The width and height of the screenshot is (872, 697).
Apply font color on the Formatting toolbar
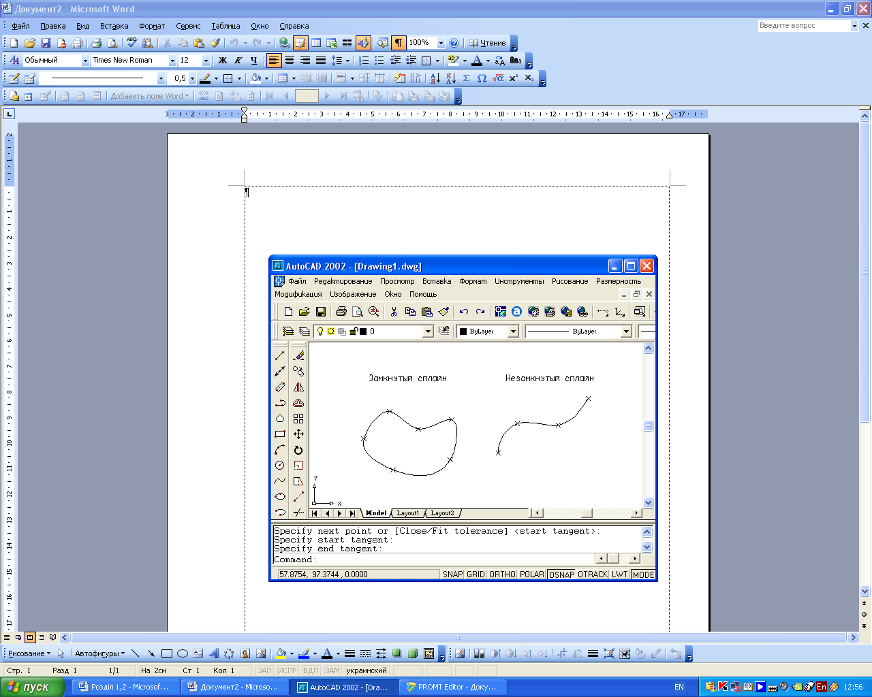click(477, 61)
